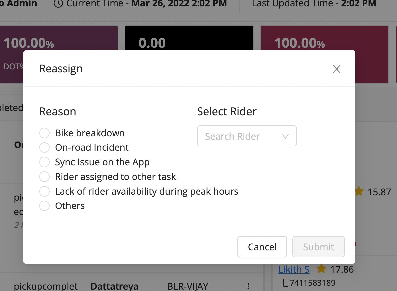This screenshot has height=291, width=397.
Task: Click the Search Rider chevron arrow
Action: point(285,136)
